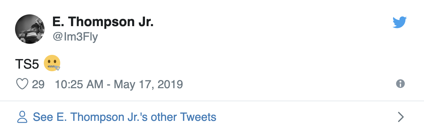Viewport: 424px width, 130px height.
Task: Click the word Tweets in the footer link
Action: pos(199,117)
